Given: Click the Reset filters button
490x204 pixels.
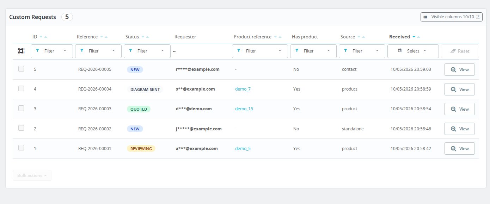Looking at the screenshot, I should [x=460, y=51].
